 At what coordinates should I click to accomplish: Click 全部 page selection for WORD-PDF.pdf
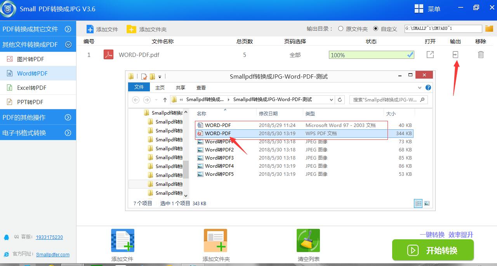click(x=295, y=55)
